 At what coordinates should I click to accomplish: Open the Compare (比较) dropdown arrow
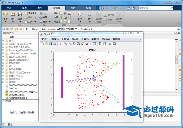tap(35, 17)
